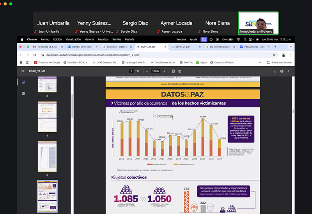This screenshot has width=312, height=214.
Task: Rotate the PDF counterclockwise
Action: click(180, 71)
